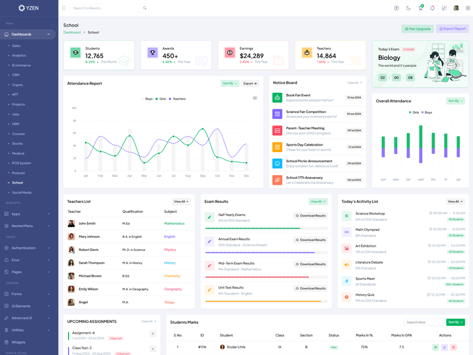
Task: Open the notifications bell
Action: [x=432, y=8]
